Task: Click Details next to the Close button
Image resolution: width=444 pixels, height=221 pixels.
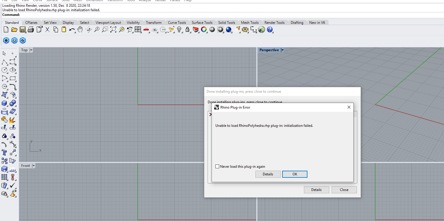Action: [x=316, y=190]
